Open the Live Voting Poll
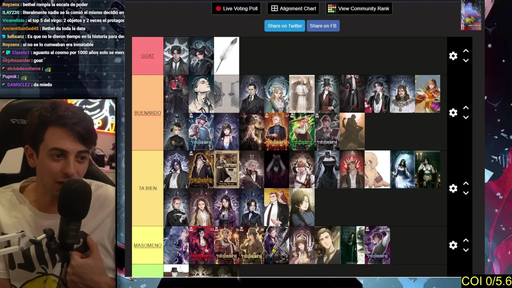 (236, 8)
